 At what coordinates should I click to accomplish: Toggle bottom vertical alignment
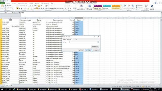[39, 6]
